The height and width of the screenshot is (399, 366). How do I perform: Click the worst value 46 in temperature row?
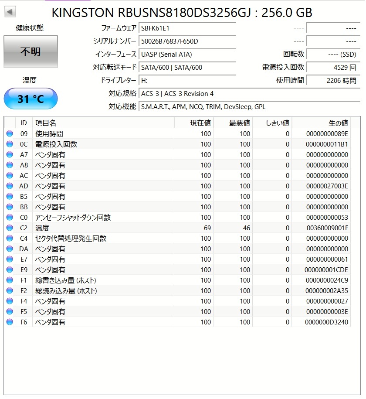pyautogui.click(x=247, y=228)
